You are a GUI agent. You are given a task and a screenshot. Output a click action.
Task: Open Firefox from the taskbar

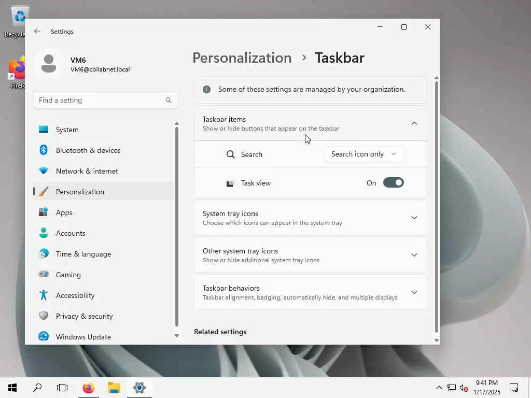tap(89, 388)
